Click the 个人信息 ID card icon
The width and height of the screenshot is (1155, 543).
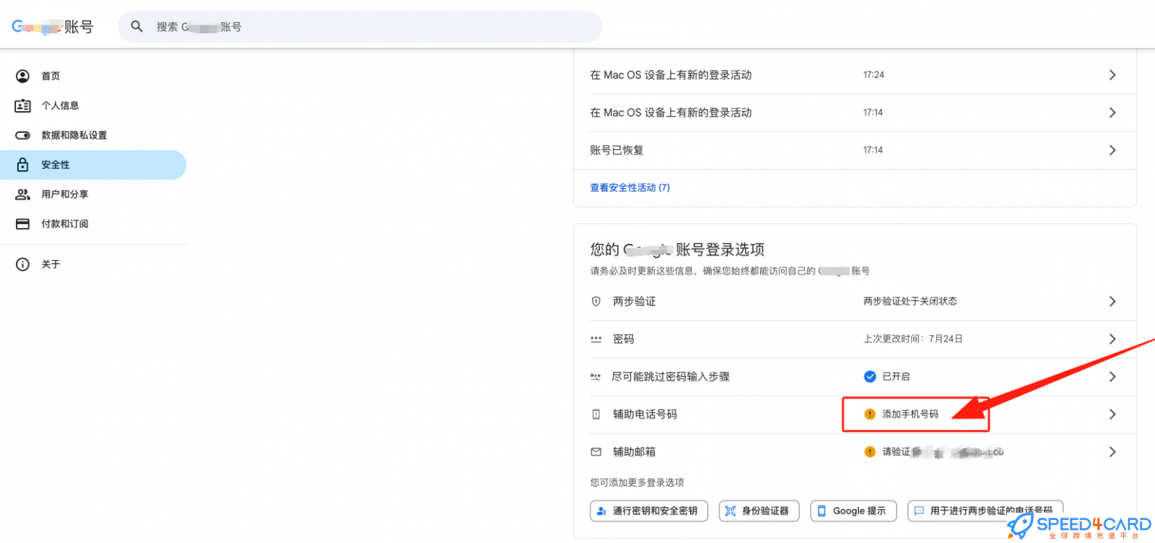tap(23, 105)
